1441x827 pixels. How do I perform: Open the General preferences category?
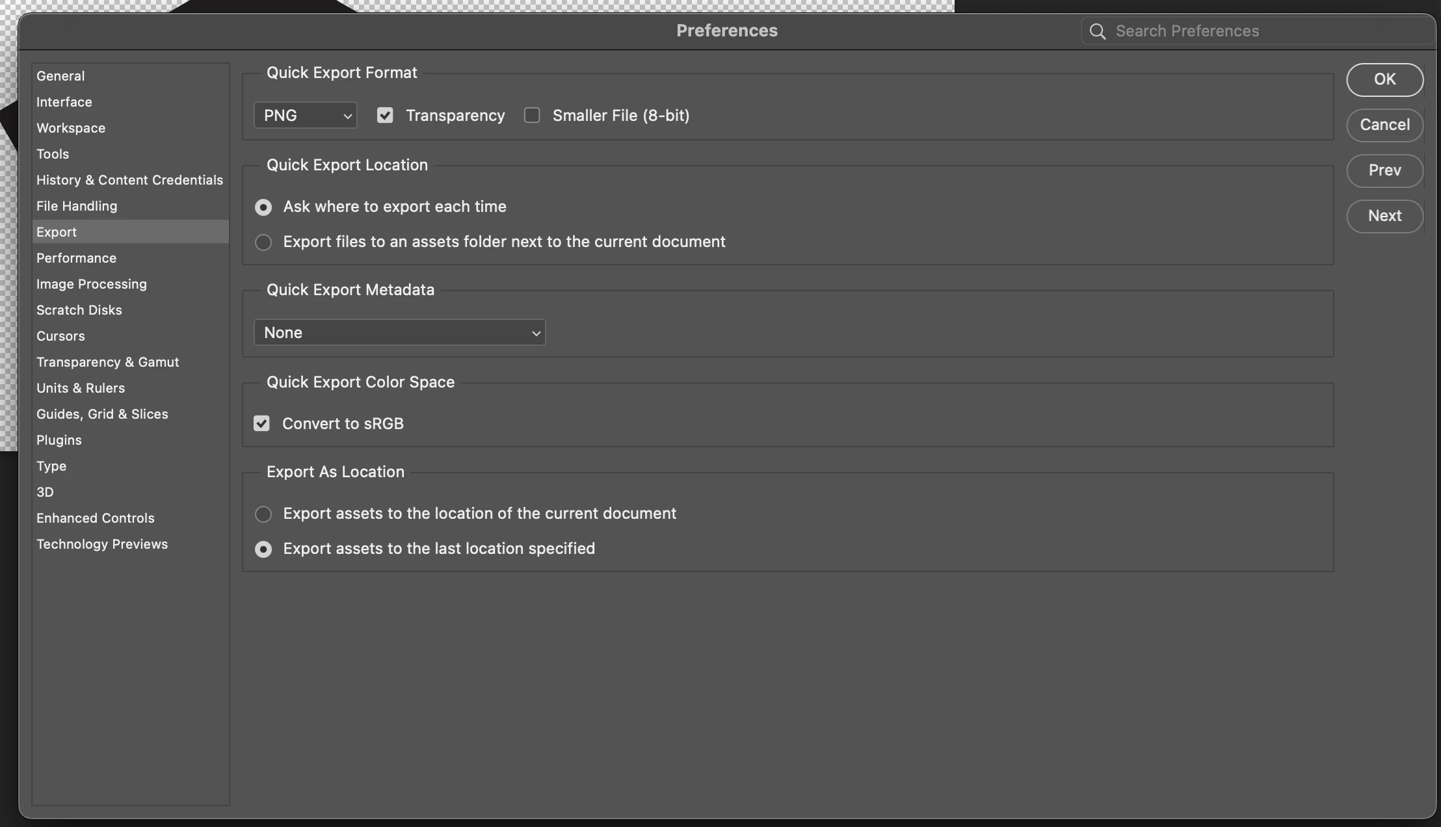tap(60, 76)
